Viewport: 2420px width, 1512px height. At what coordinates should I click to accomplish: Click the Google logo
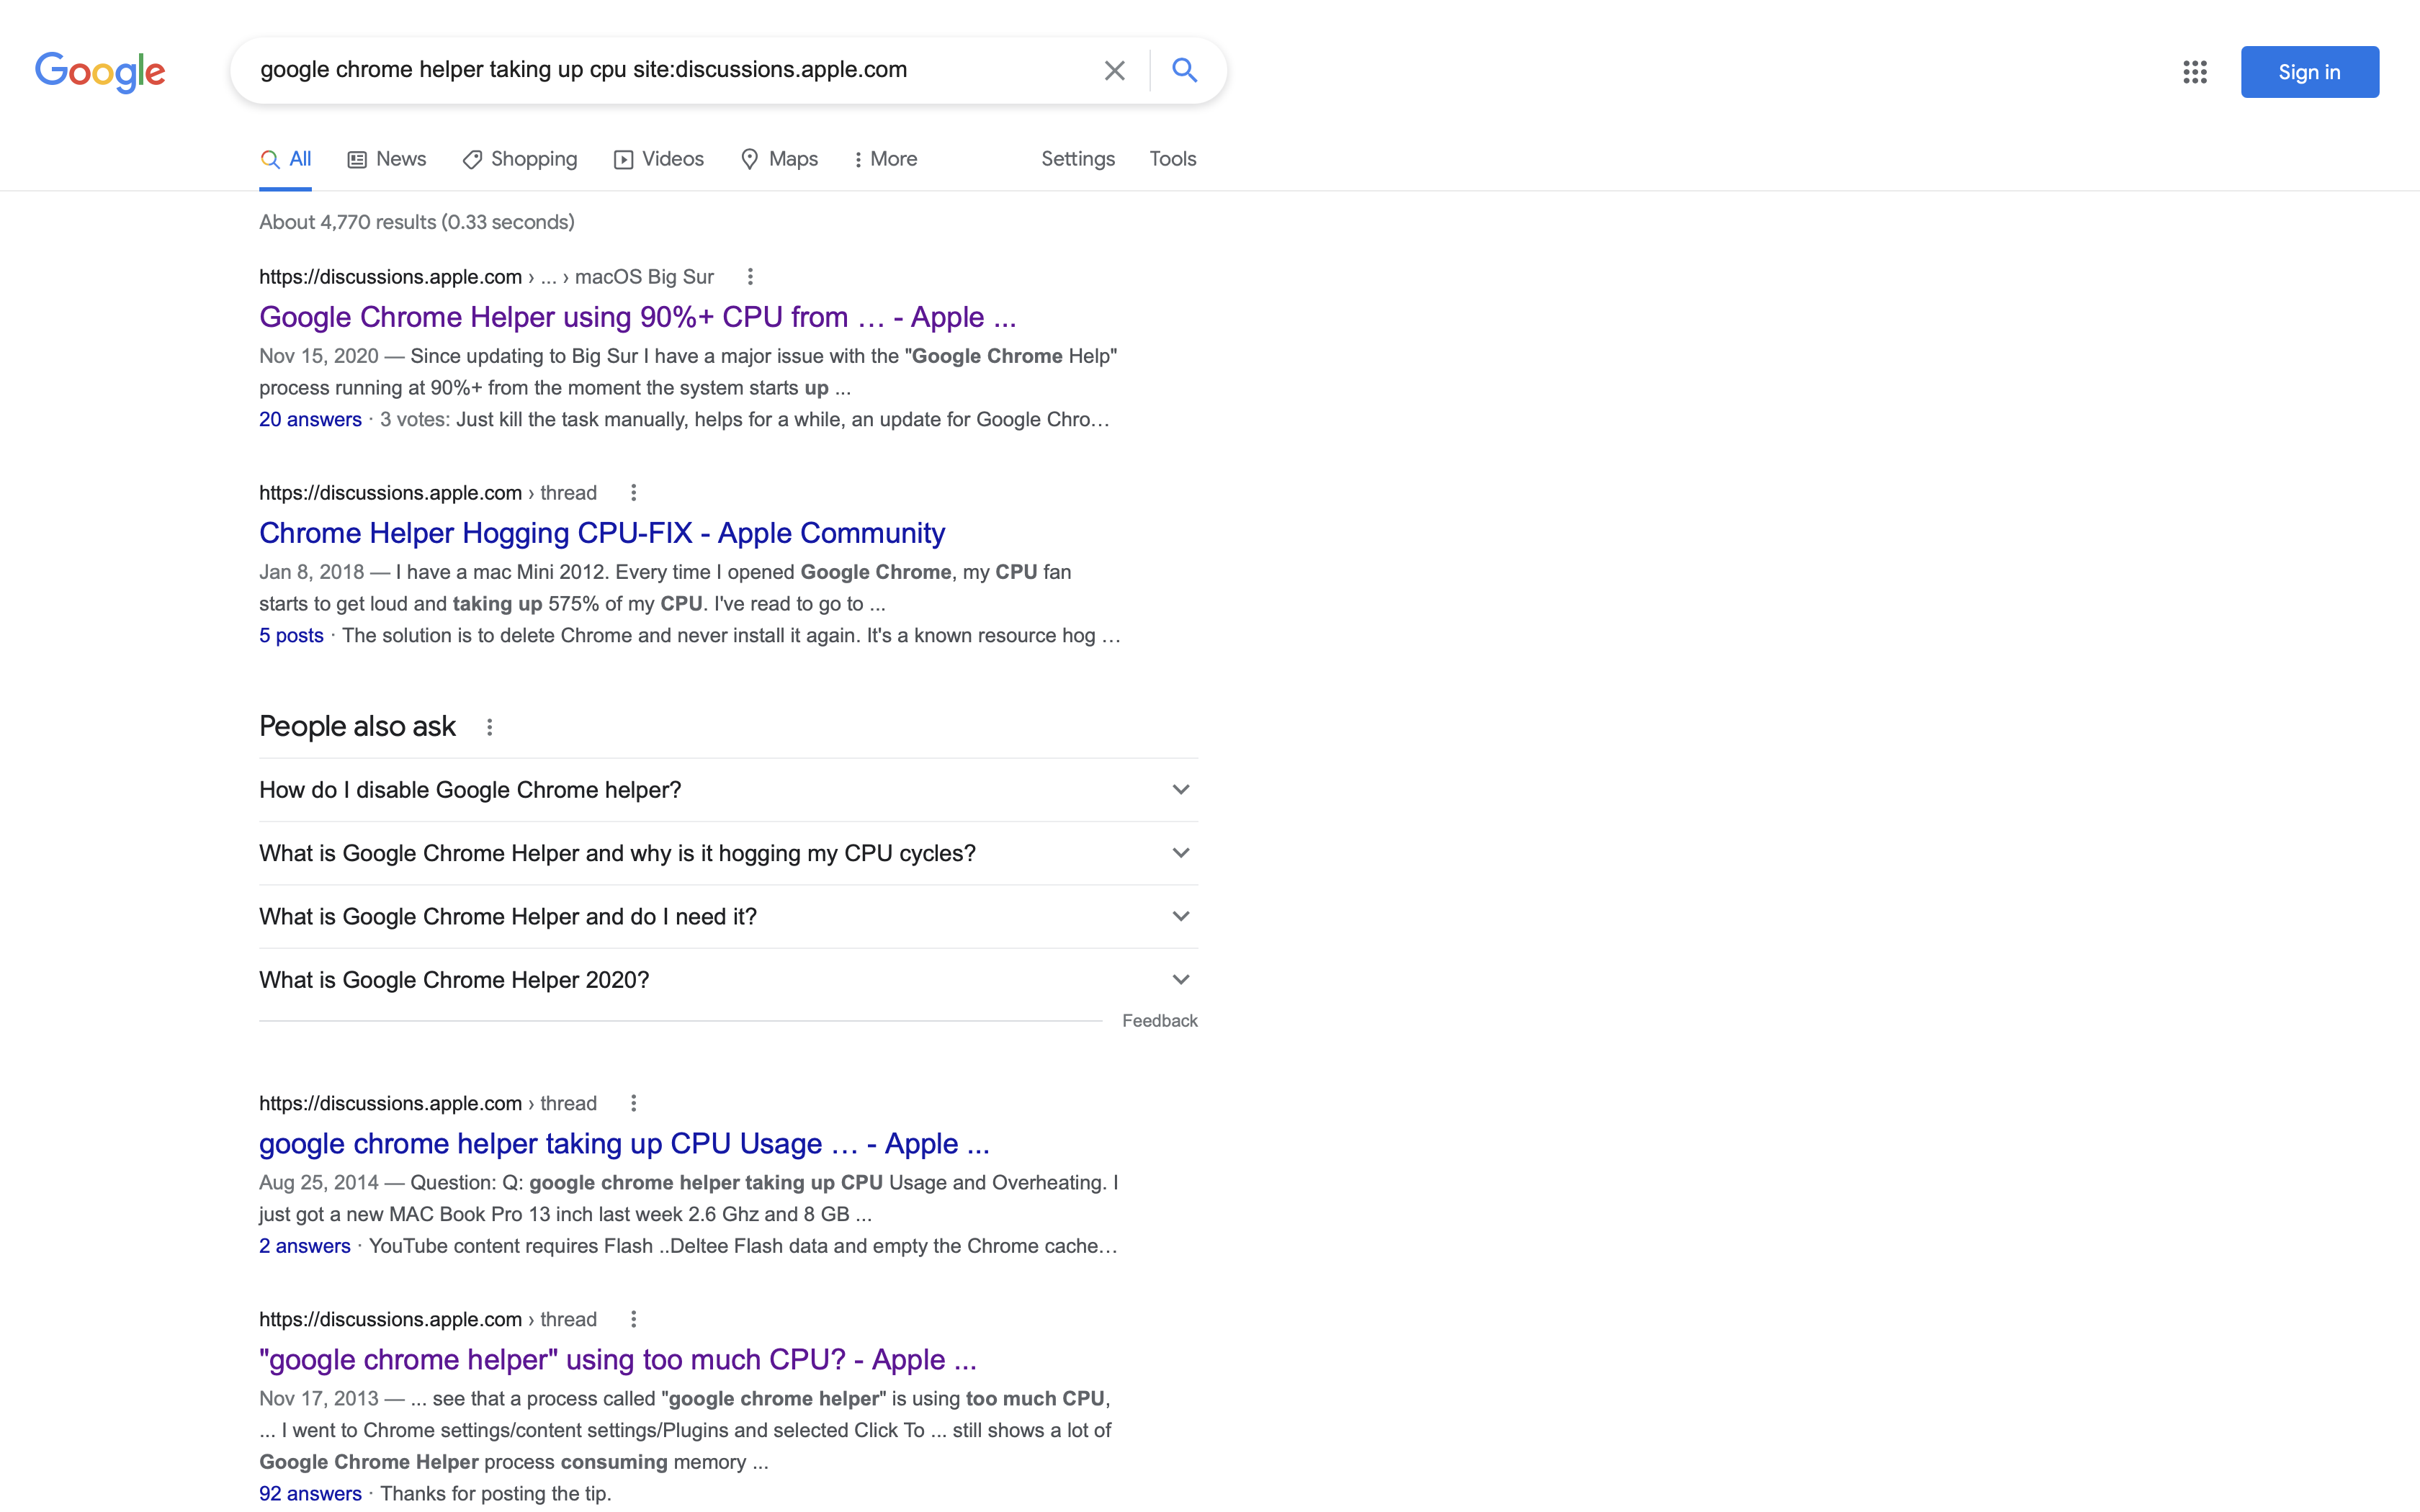click(x=100, y=72)
